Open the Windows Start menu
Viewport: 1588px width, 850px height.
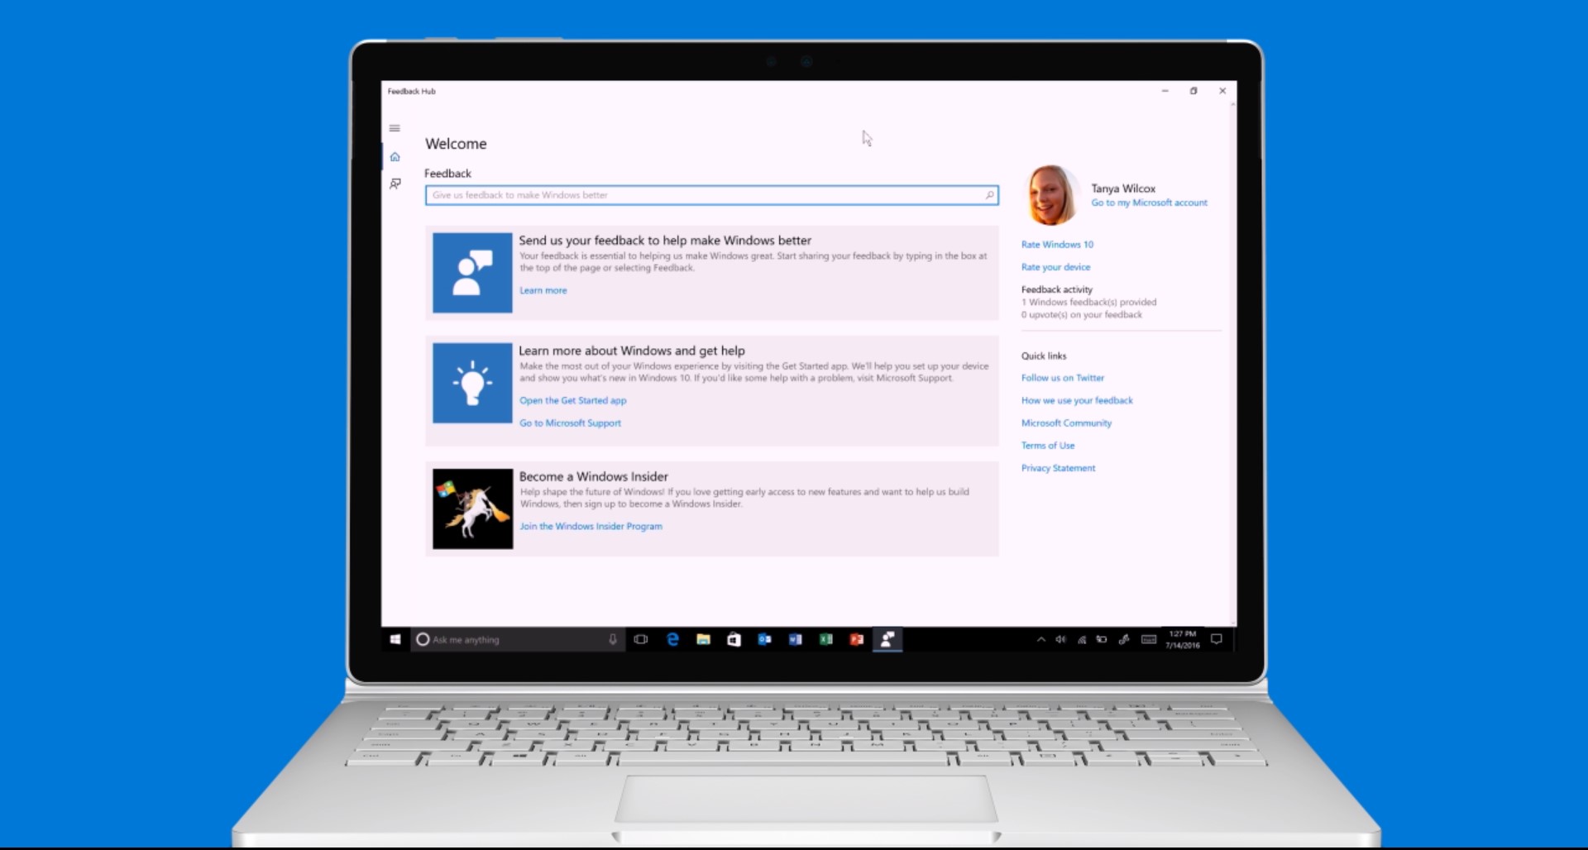395,639
